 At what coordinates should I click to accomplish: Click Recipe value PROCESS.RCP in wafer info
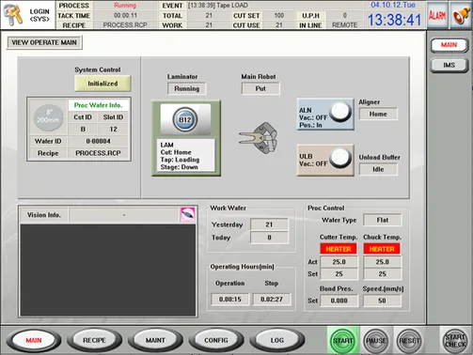98,153
